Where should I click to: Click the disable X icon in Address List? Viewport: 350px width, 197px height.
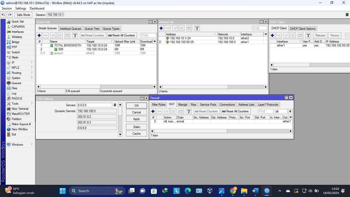(x=182, y=28)
